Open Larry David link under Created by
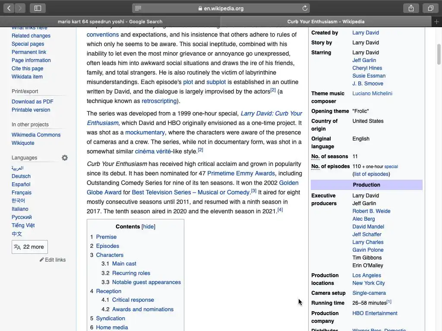442x331 pixels. 366,33
